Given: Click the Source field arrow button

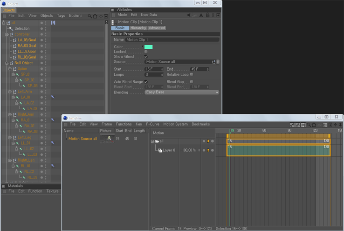Looking at the screenshot, I should coord(218,62).
